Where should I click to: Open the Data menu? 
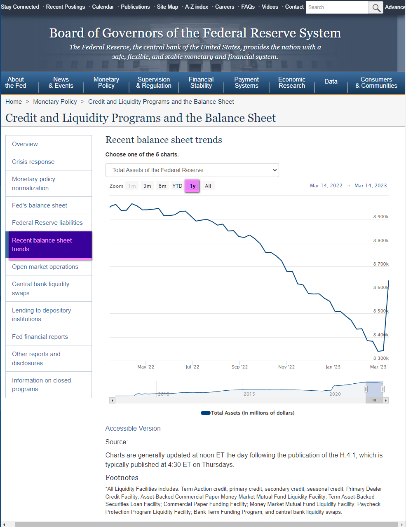pyautogui.click(x=331, y=82)
